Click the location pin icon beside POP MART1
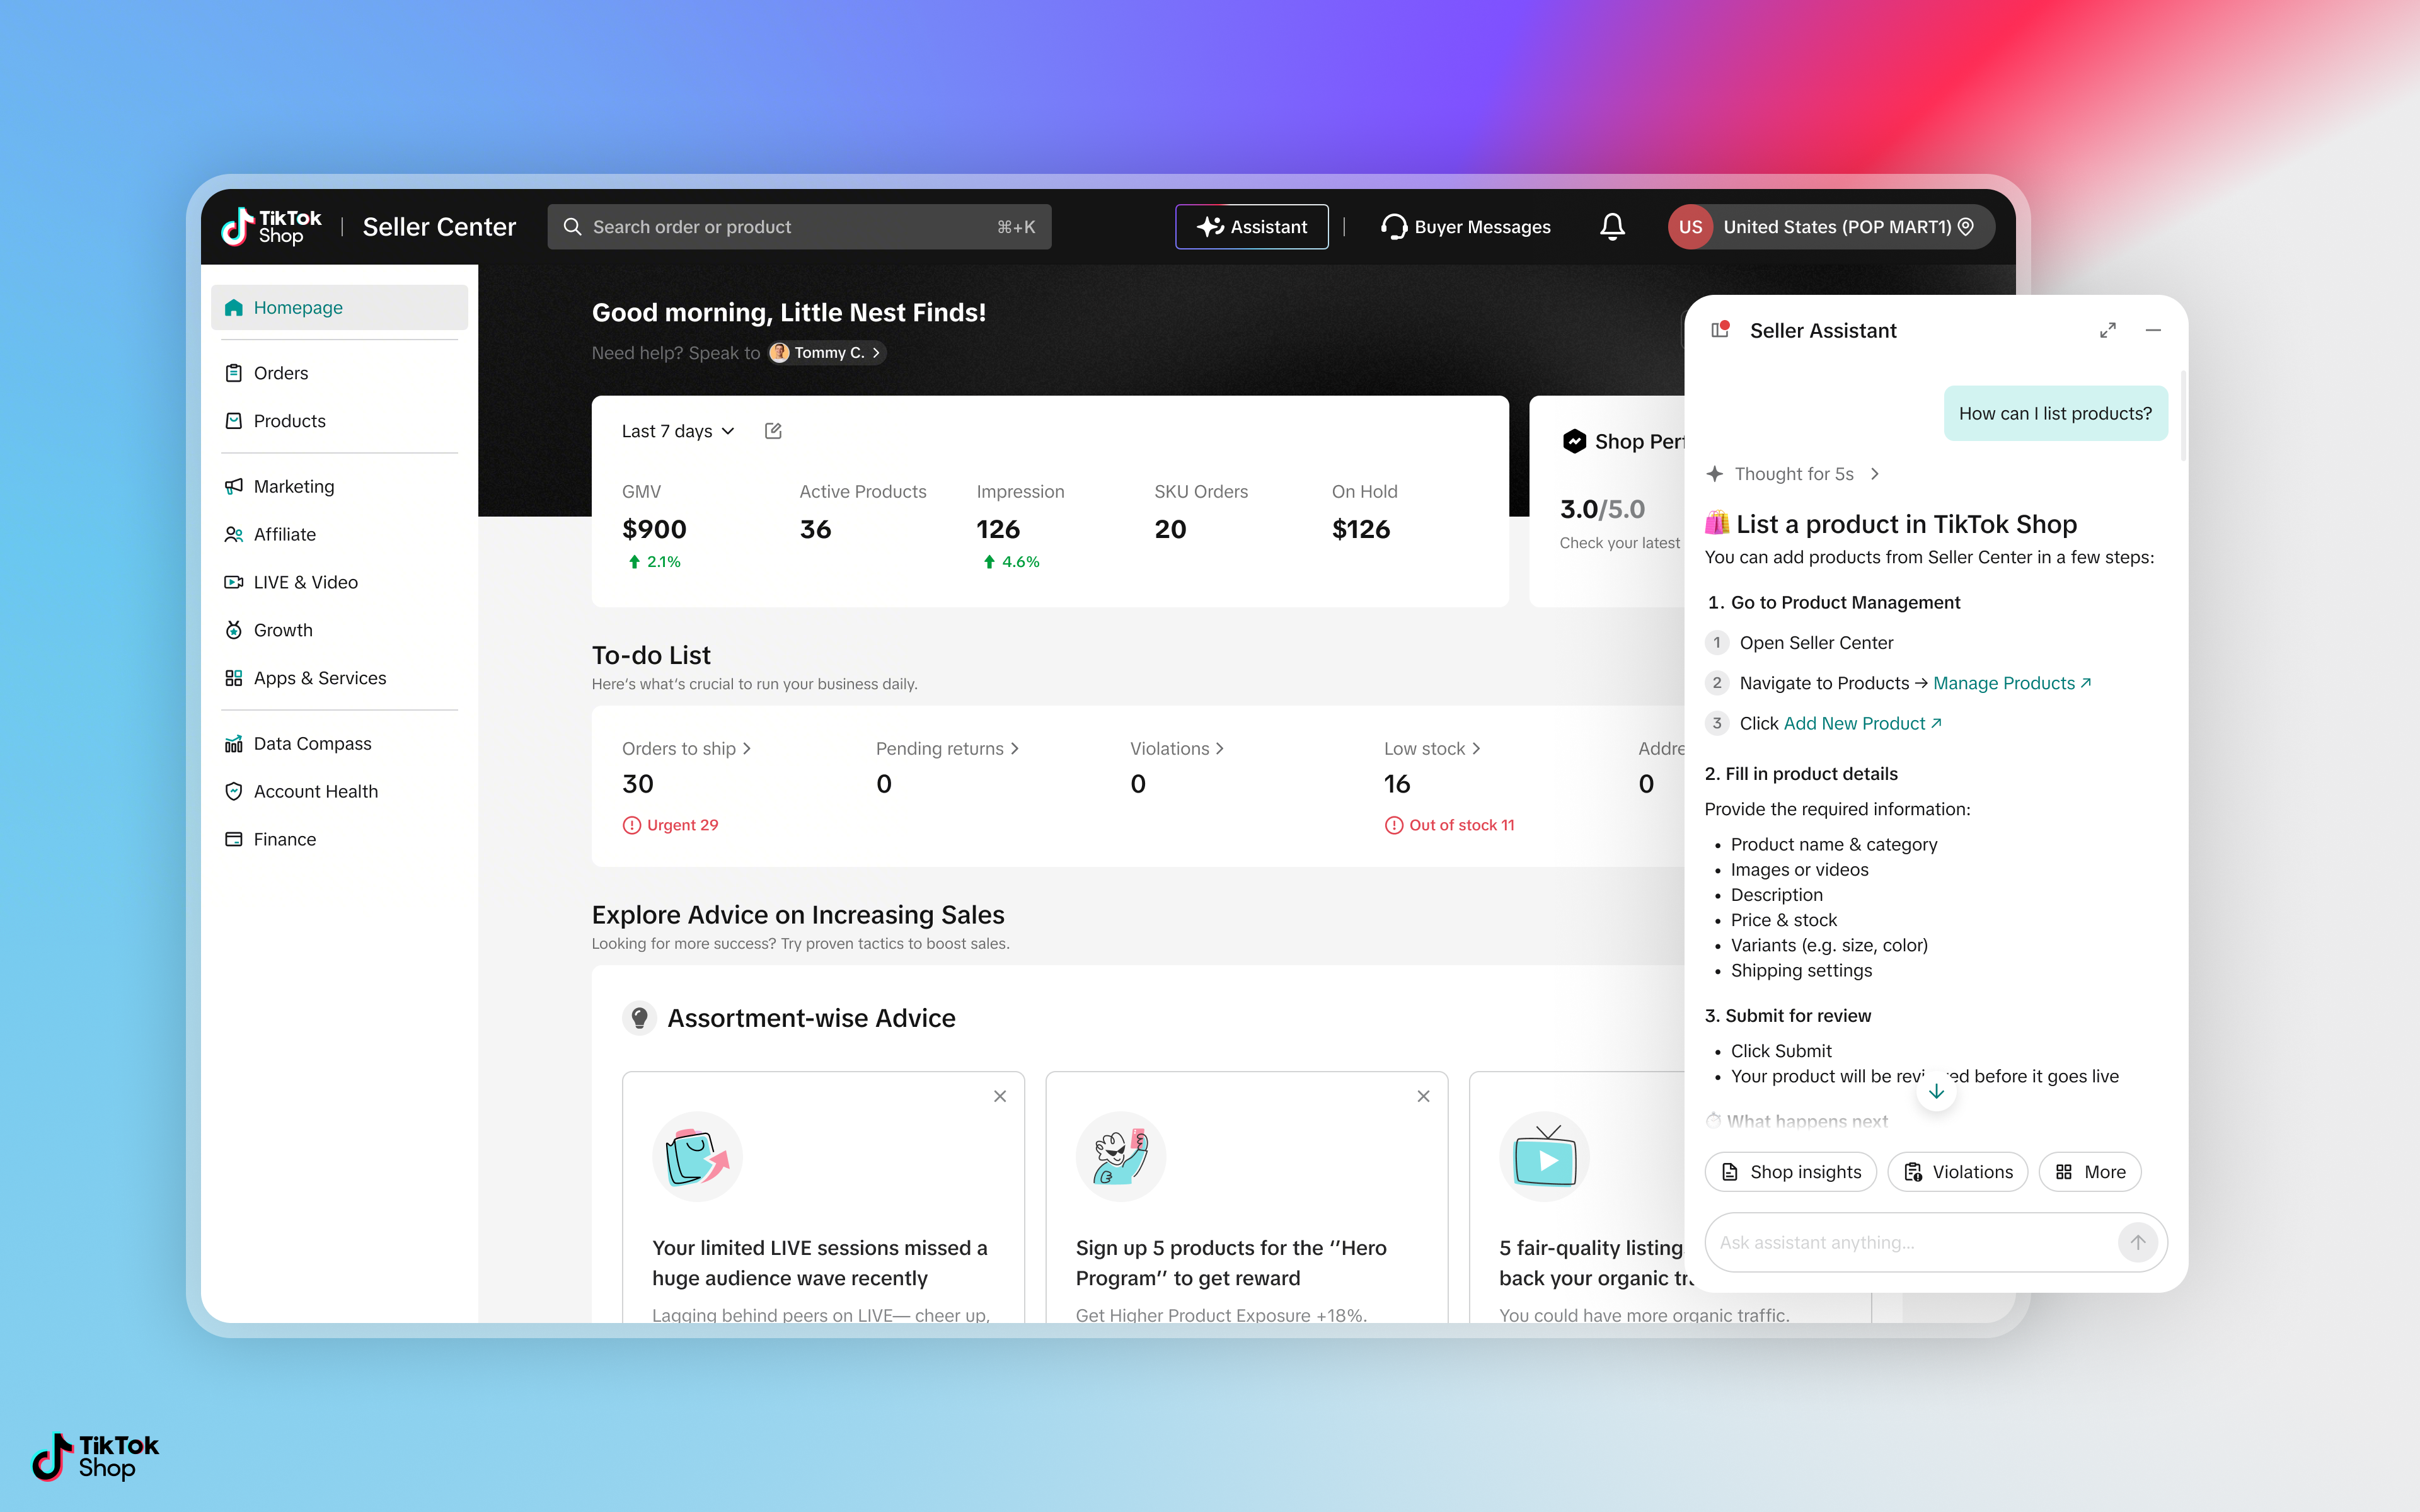Screen dimensions: 2420x1512 [x=1966, y=227]
